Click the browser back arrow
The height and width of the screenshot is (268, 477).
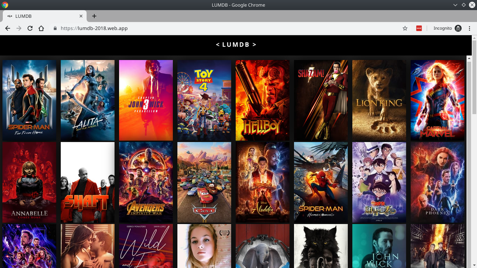point(8,28)
